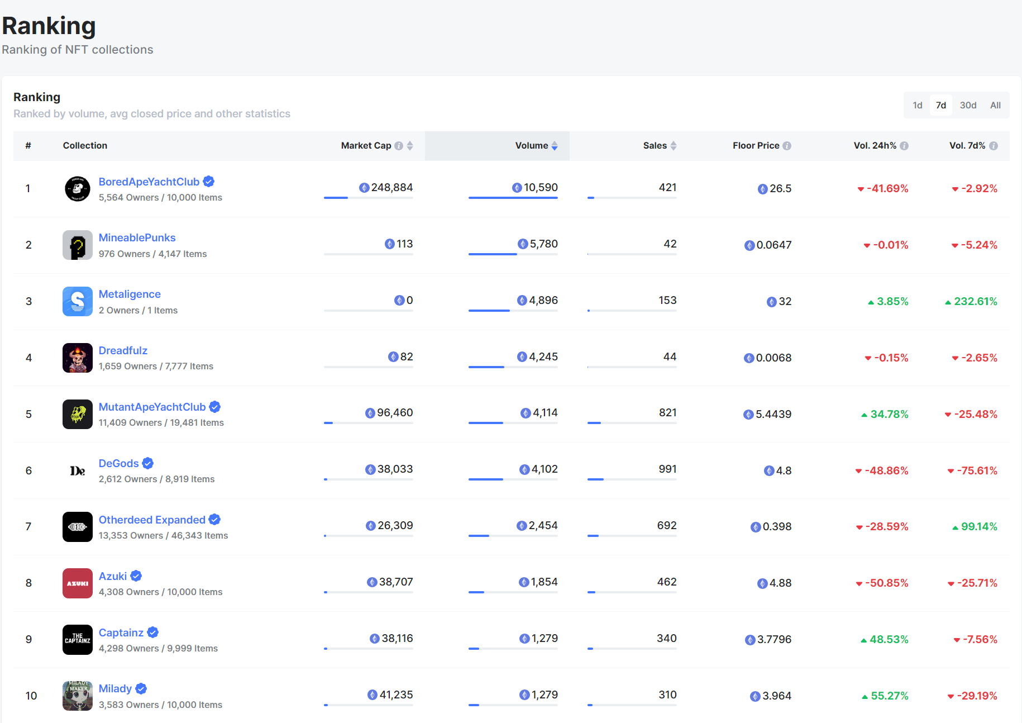Click the Market Cap info icon

[399, 146]
